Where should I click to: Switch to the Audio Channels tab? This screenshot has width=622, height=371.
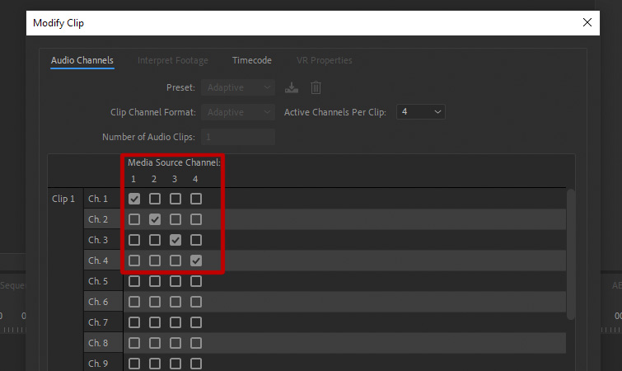pyautogui.click(x=82, y=60)
